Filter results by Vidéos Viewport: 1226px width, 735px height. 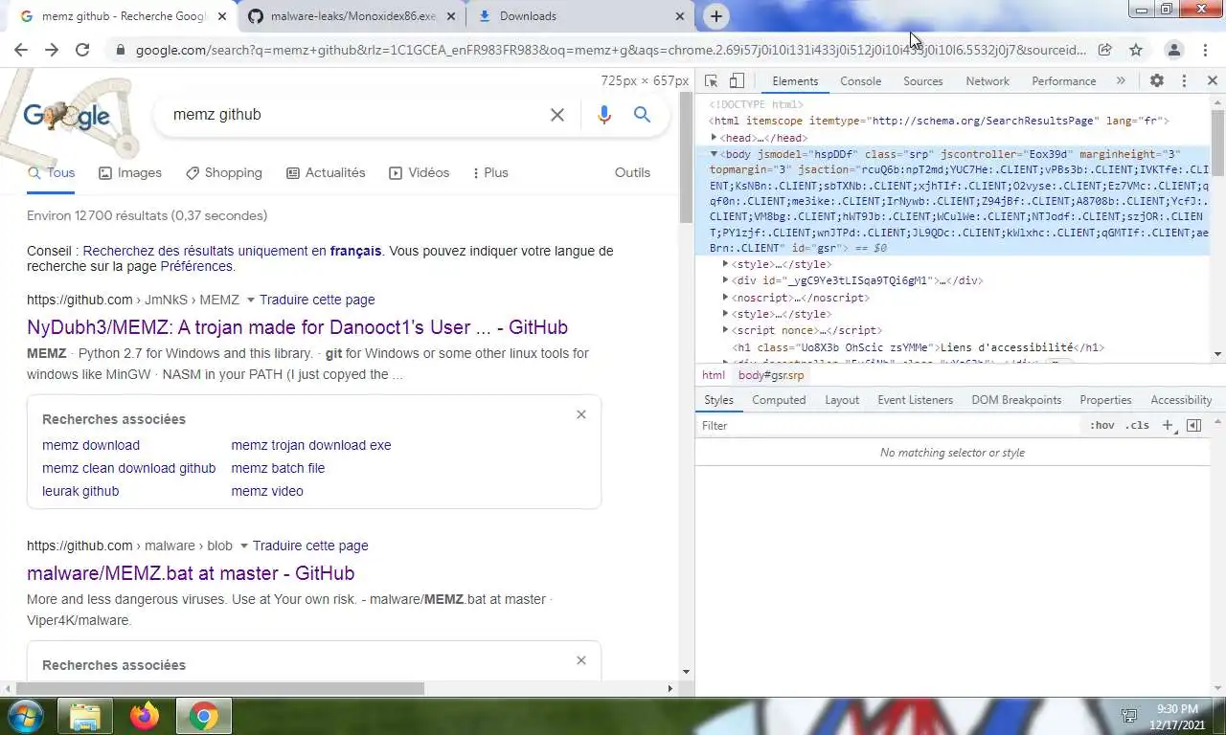tap(419, 173)
